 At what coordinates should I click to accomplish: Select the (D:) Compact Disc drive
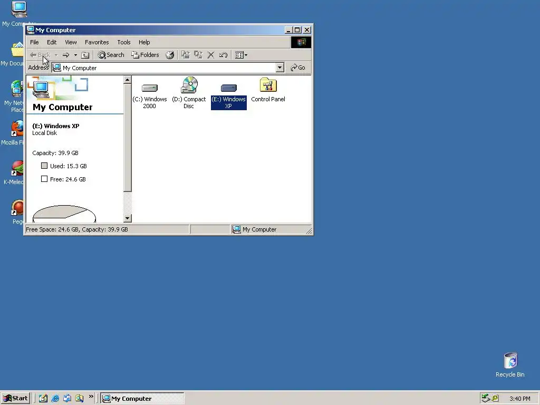pos(189,93)
